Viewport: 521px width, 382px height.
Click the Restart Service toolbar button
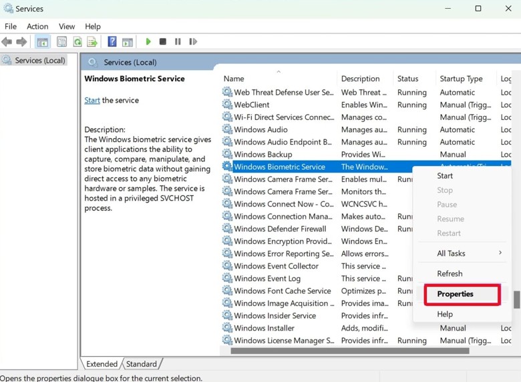pyautogui.click(x=193, y=41)
